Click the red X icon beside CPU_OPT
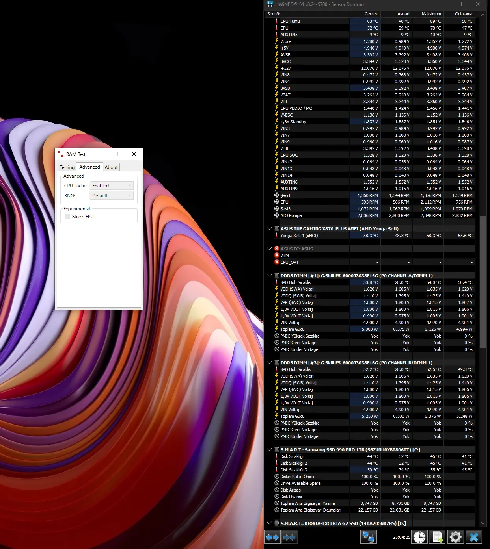The height and width of the screenshot is (549, 490). (277, 262)
